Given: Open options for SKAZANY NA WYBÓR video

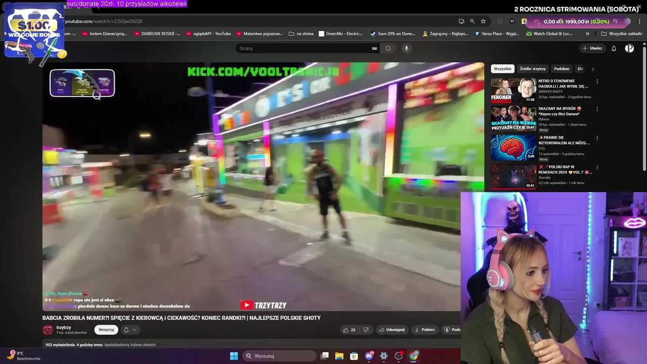Looking at the screenshot, I should tap(597, 109).
